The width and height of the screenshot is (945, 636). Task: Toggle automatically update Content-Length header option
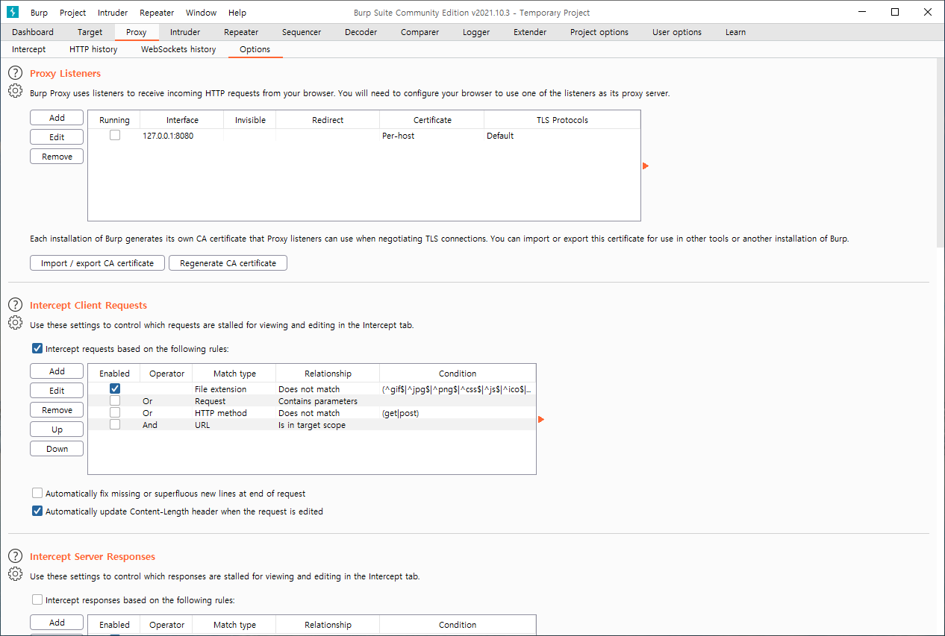pyautogui.click(x=37, y=511)
